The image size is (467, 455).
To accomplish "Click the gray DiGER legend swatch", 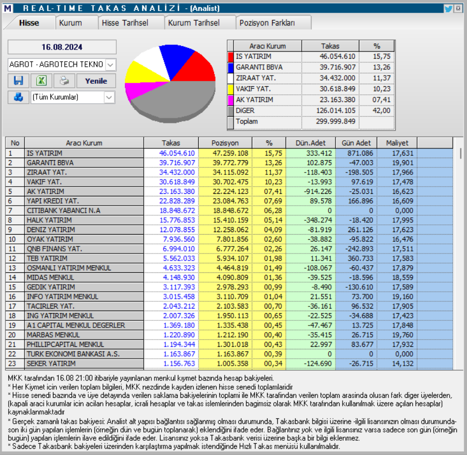I will click(230, 111).
